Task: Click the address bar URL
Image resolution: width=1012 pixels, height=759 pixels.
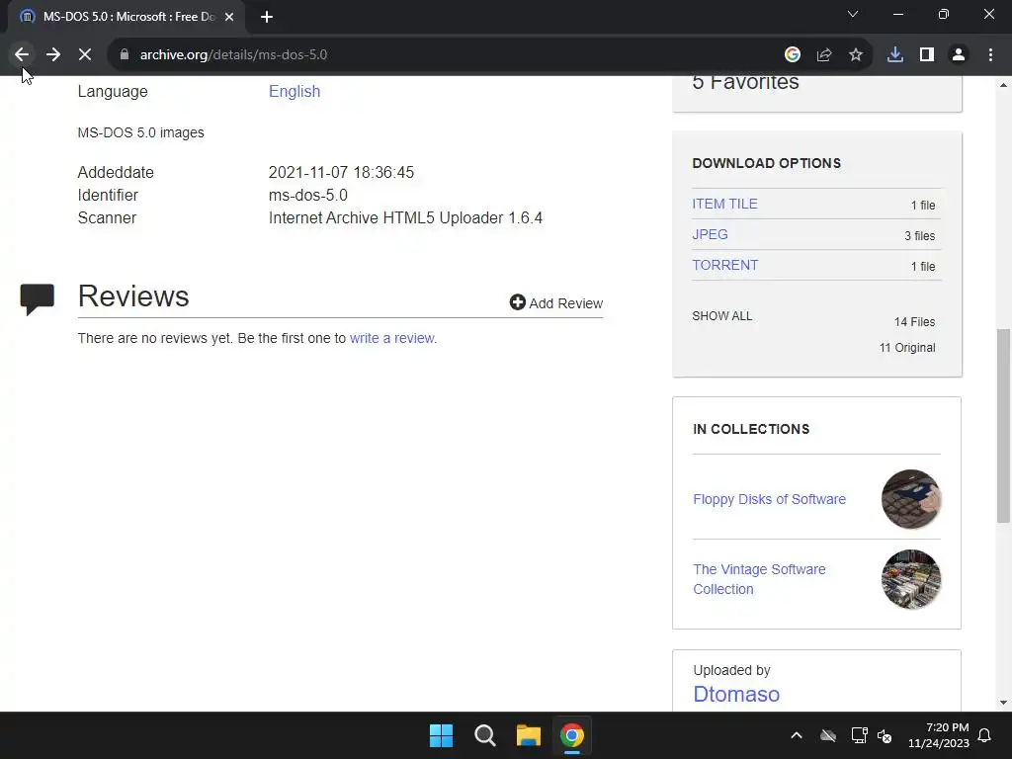Action: point(233,55)
